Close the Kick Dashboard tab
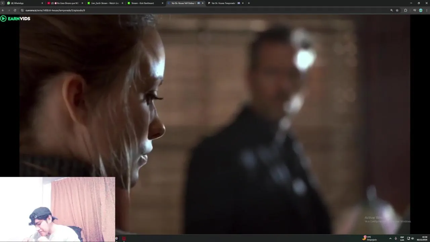The width and height of the screenshot is (430, 242). click(163, 3)
